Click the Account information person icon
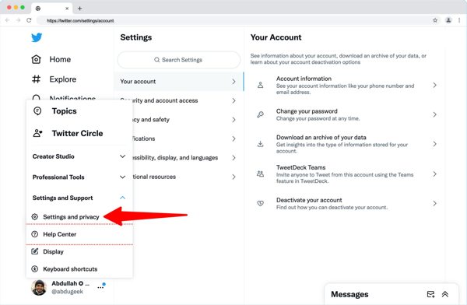 [x=260, y=85]
